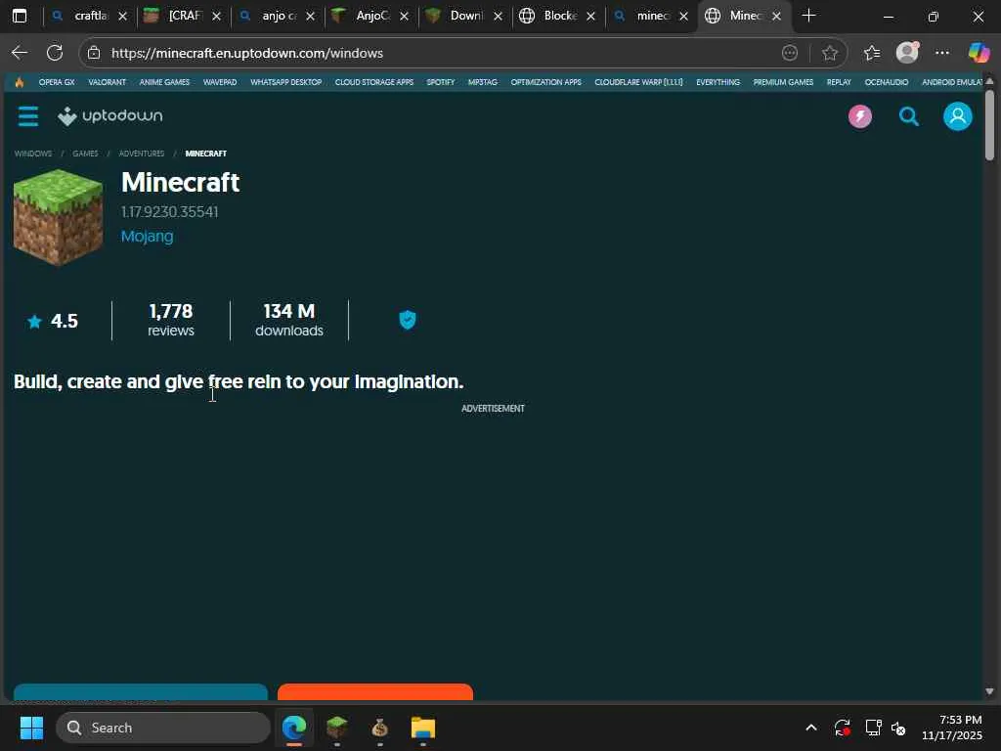Open the Uptodown site search
This screenshot has height=751, width=1001.
click(908, 116)
